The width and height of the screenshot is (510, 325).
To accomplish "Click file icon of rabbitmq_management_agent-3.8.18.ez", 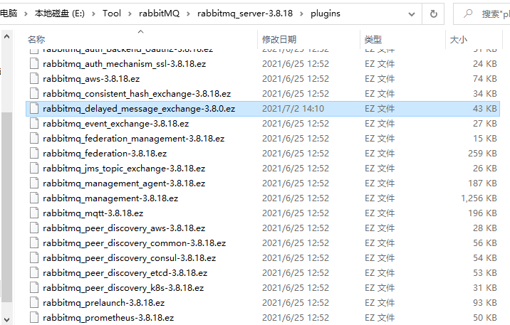I will pos(34,183).
